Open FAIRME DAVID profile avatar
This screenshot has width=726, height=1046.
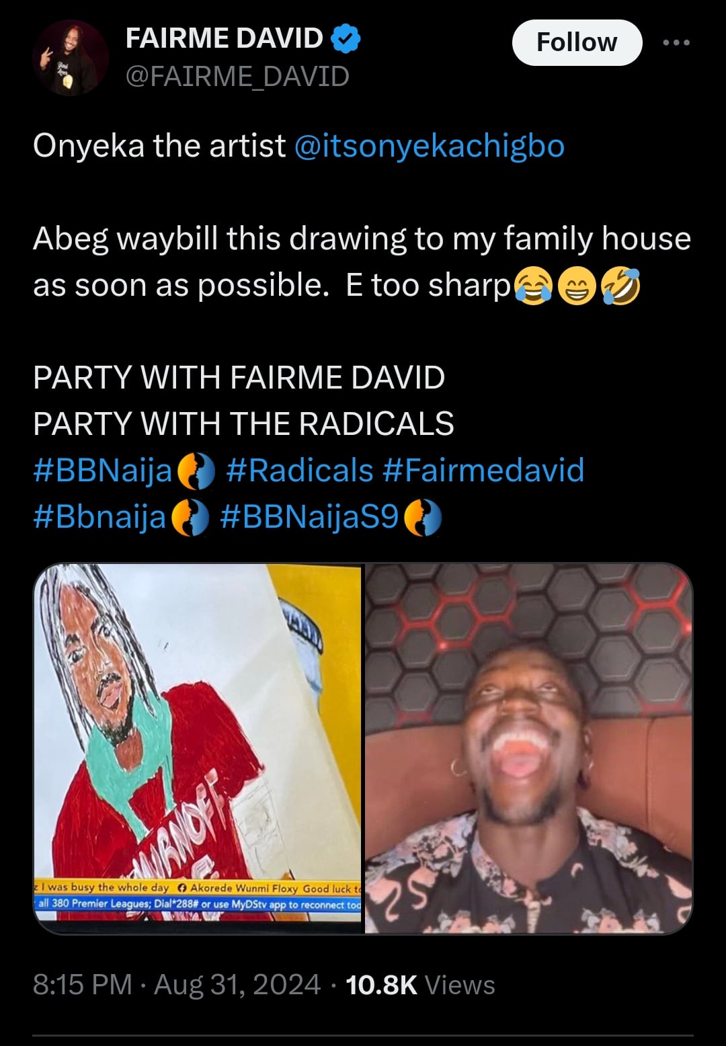point(71,58)
